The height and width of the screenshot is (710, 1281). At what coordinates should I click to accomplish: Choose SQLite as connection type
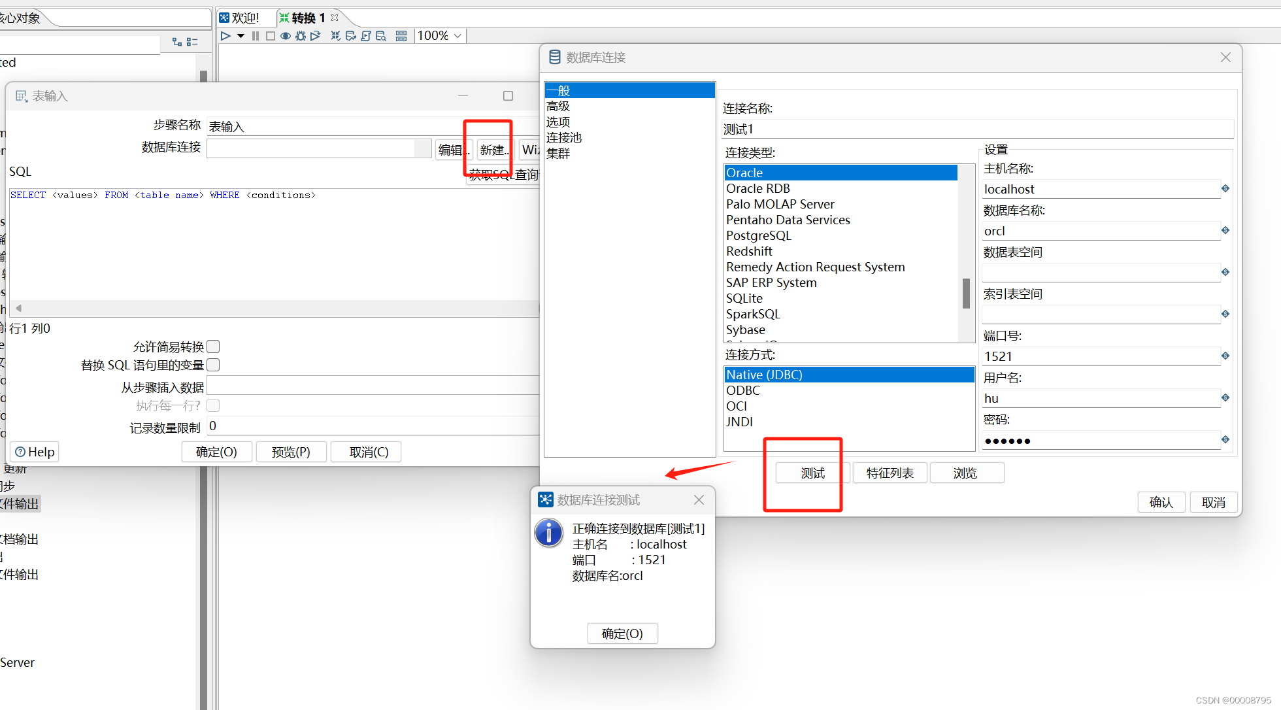click(744, 298)
